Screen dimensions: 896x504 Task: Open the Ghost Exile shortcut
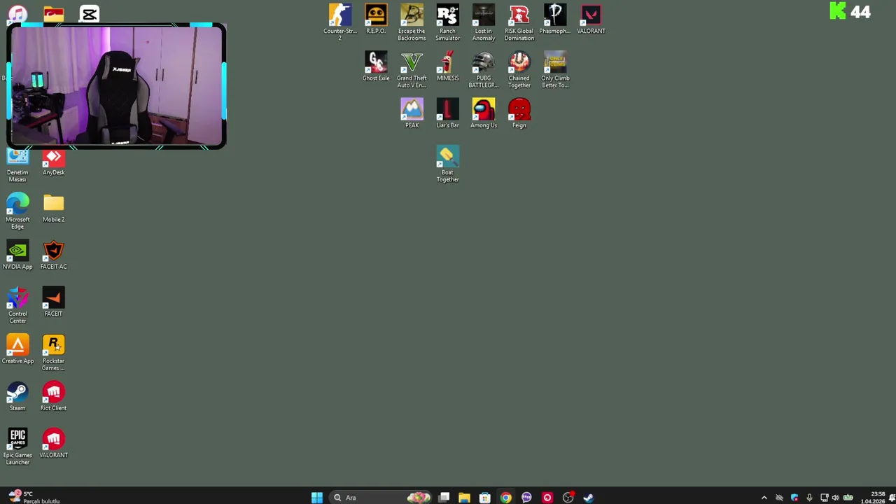376,66
